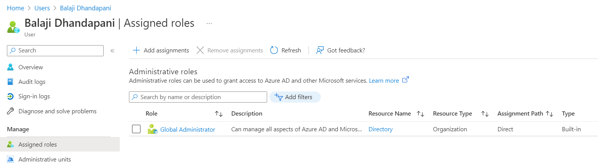Viewport: 598px width, 168px height.
Task: Focus the sidebar Search box
Action: 55,51
